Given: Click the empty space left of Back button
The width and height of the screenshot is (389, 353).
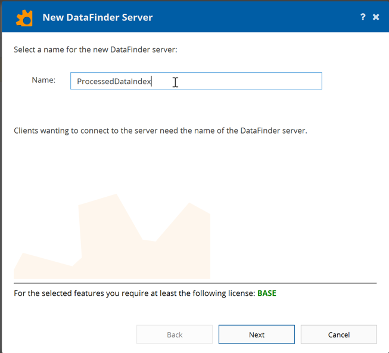Looking at the screenshot, I should [x=71, y=335].
